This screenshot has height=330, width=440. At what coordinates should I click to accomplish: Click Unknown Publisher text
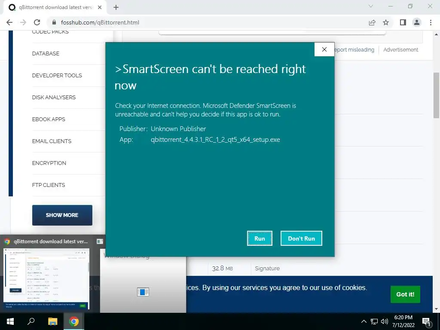[x=178, y=129]
